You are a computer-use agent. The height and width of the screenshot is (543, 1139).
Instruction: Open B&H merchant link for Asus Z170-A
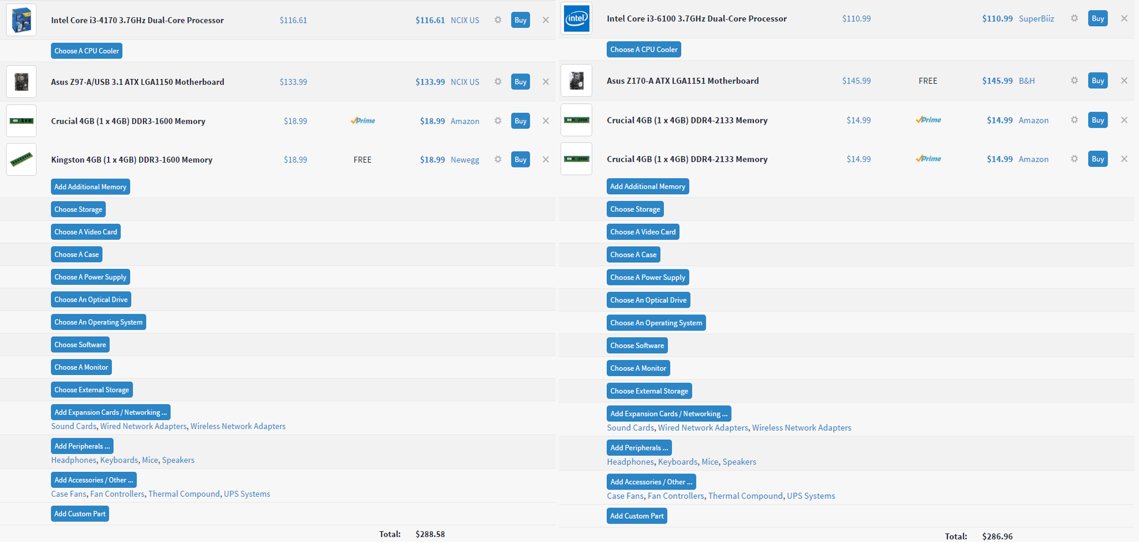(x=1027, y=81)
